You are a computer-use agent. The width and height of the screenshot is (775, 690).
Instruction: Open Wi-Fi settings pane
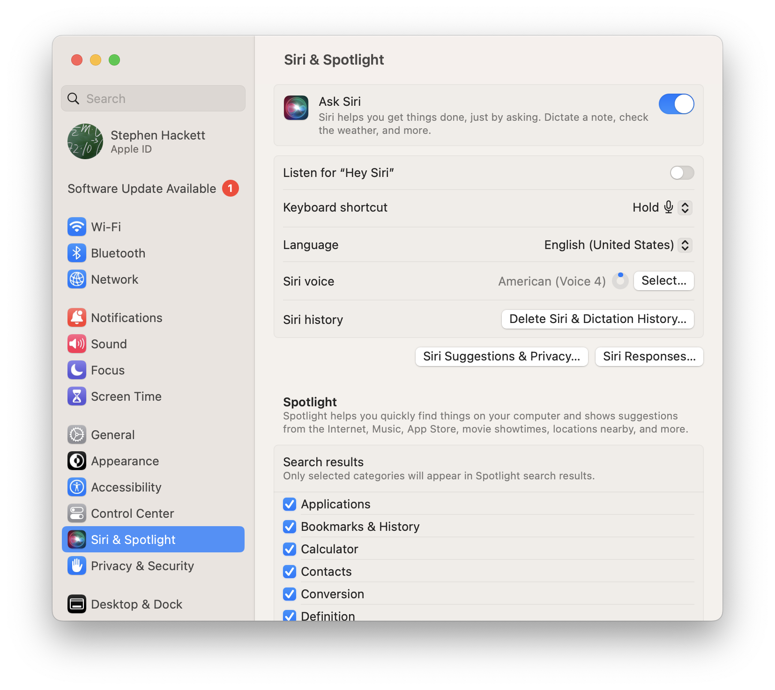coord(153,227)
